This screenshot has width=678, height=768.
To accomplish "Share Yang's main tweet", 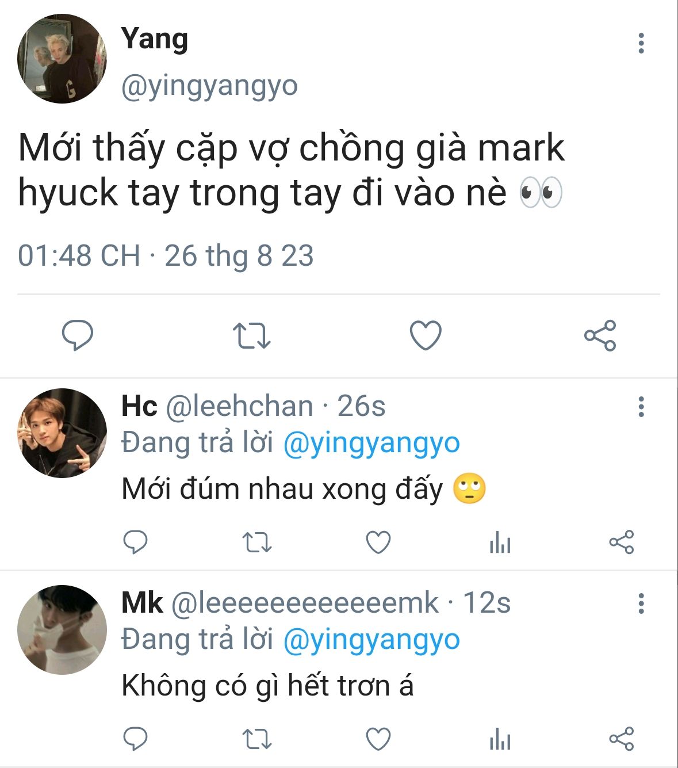I will (600, 335).
